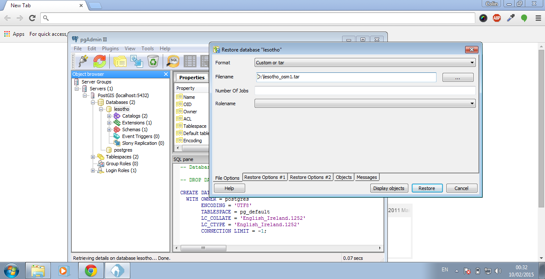Switch to Restore Options #2 tab
This screenshot has height=279, width=545.
click(311, 177)
